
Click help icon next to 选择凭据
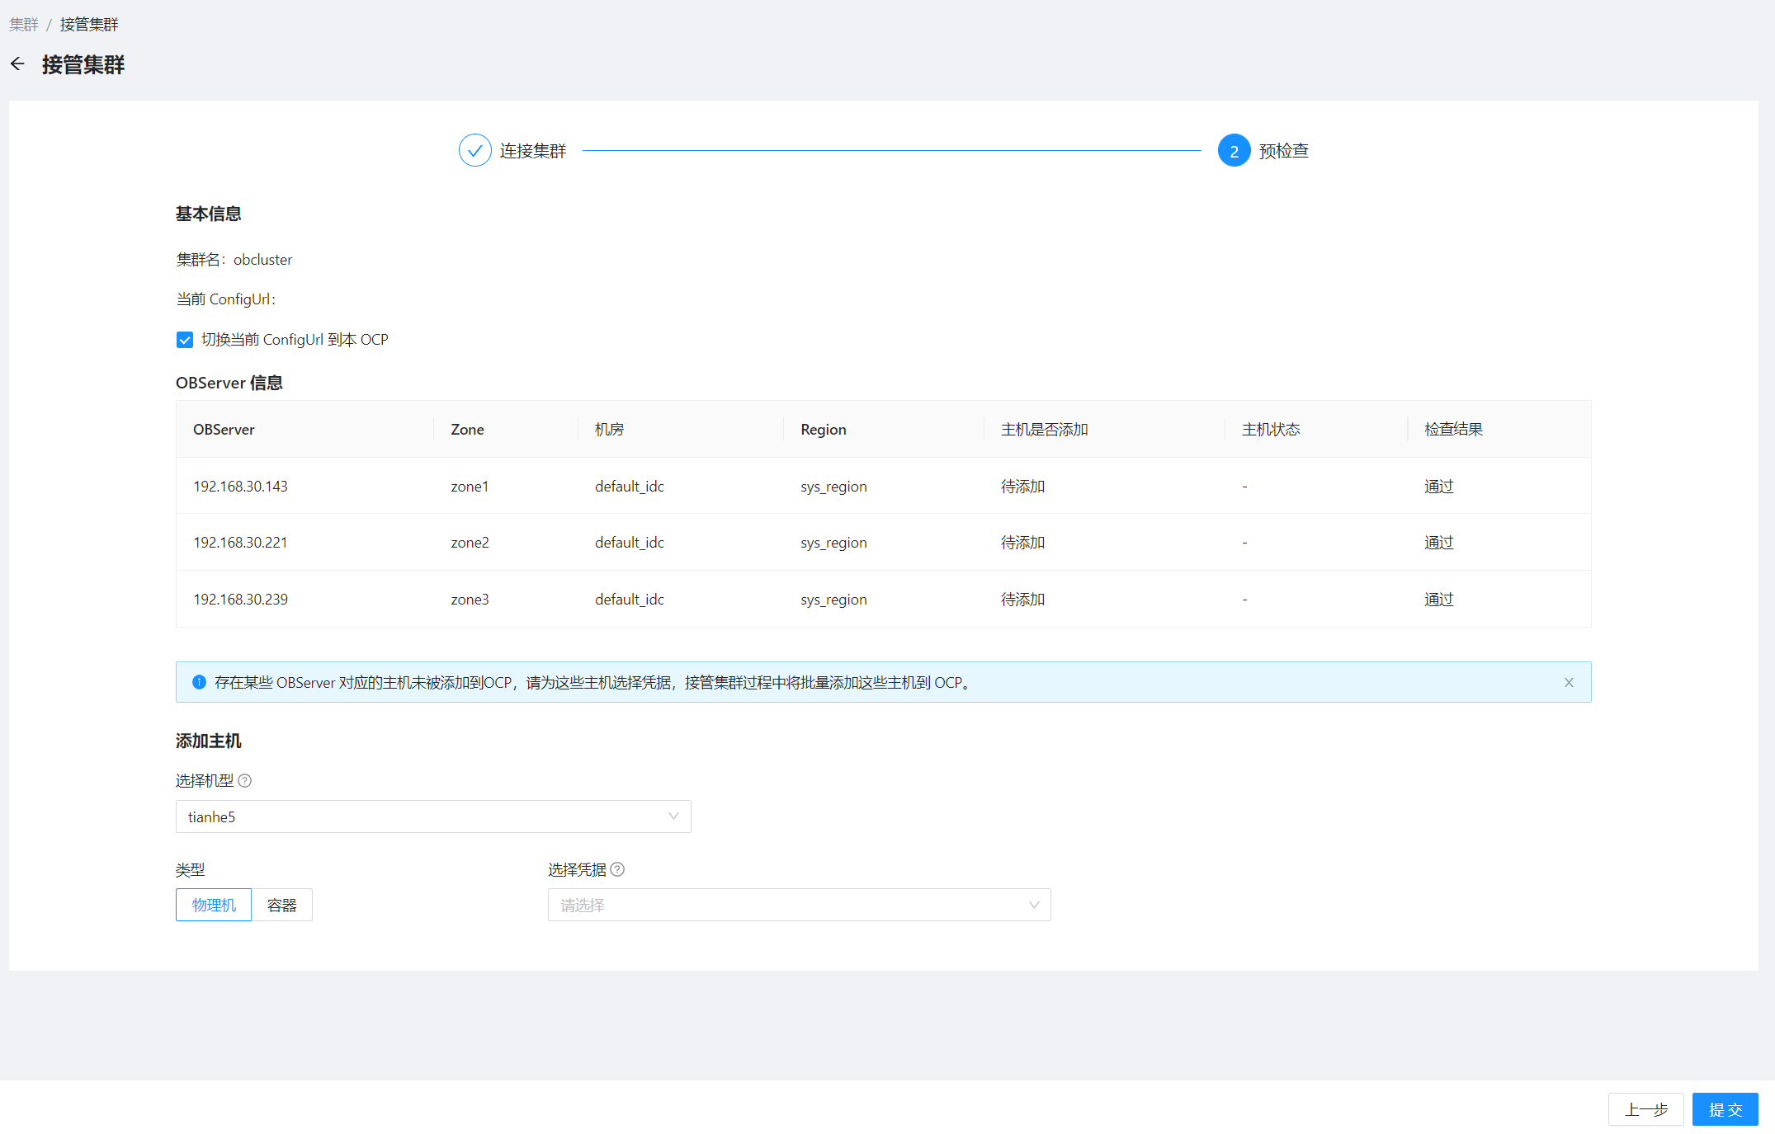tap(617, 869)
